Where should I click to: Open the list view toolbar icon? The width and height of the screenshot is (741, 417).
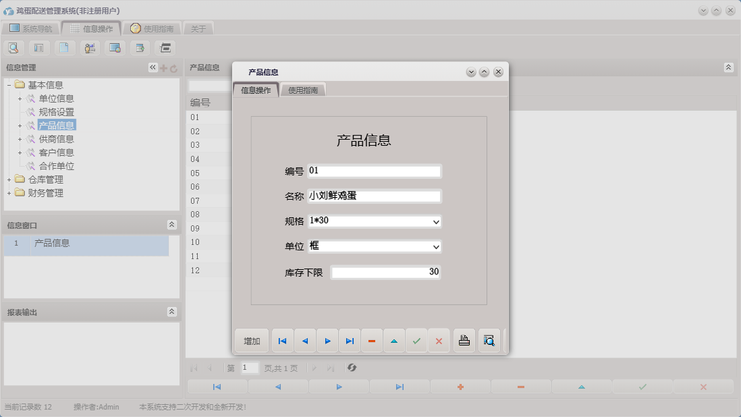point(38,47)
